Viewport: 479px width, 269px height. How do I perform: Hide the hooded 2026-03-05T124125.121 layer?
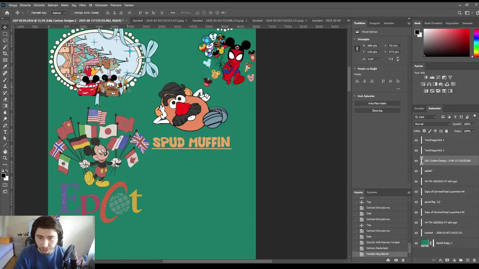click(416, 233)
